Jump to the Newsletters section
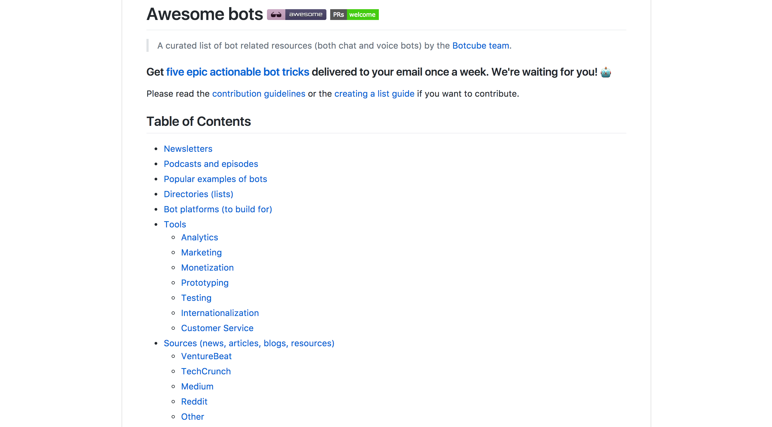772x427 pixels. [188, 149]
